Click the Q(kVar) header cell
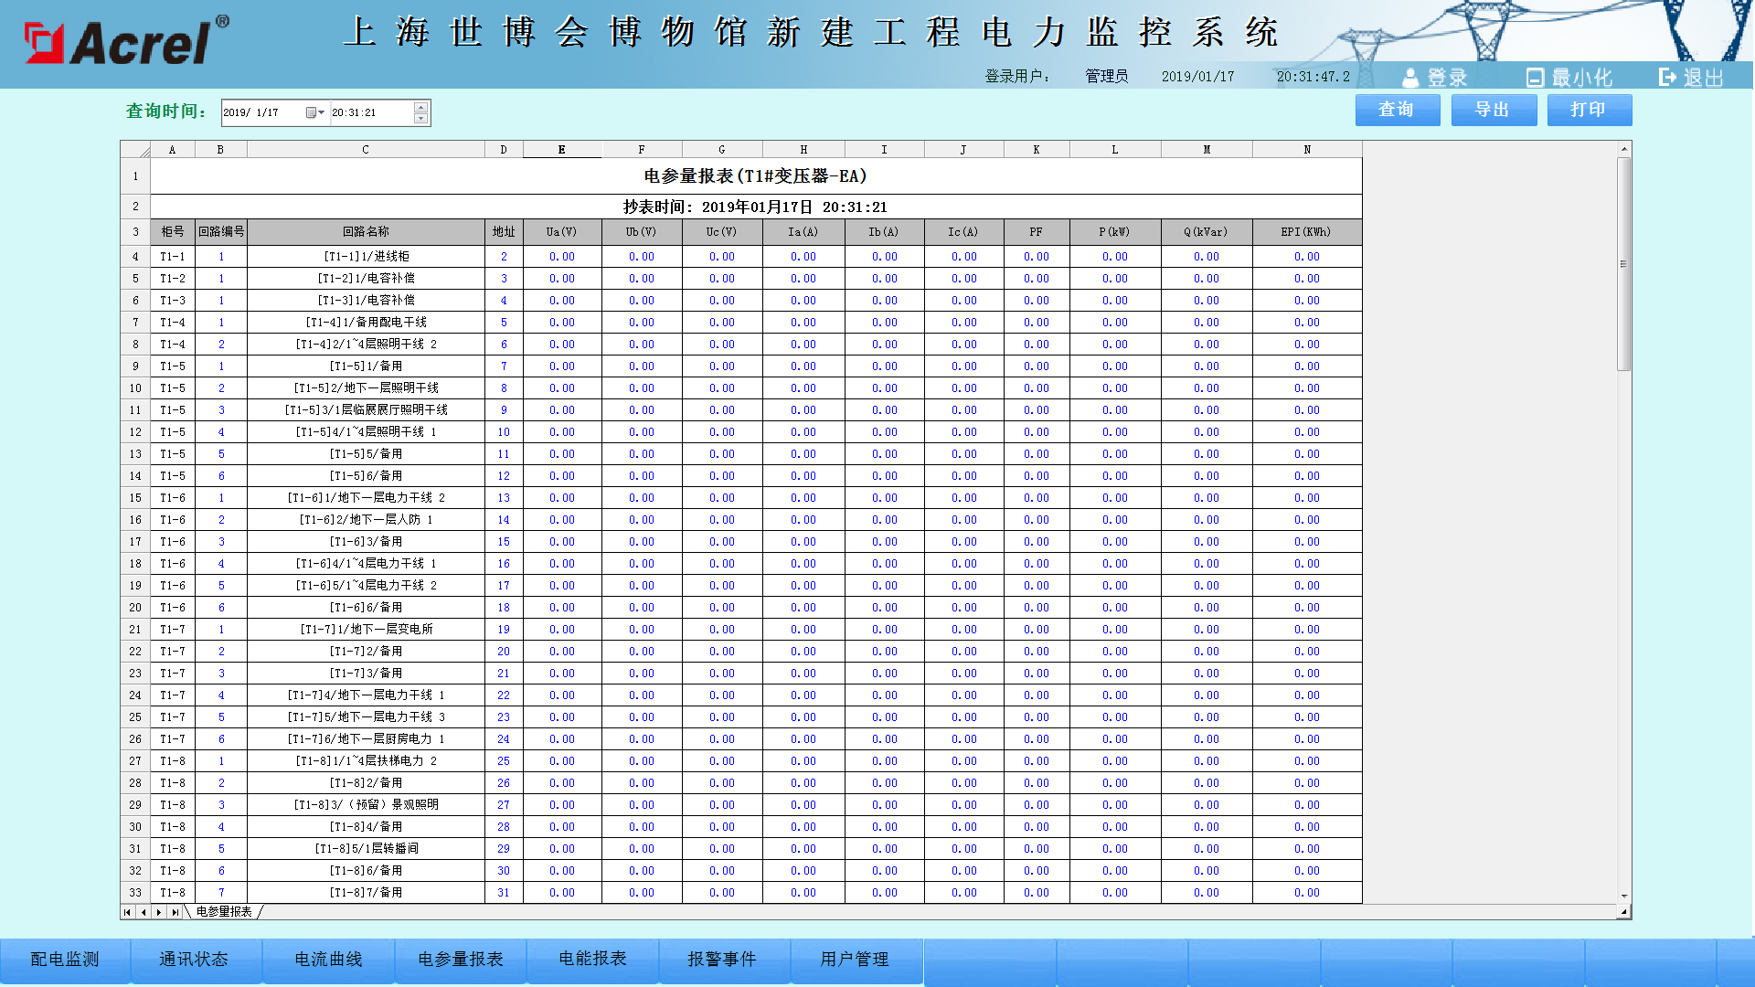The width and height of the screenshot is (1755, 987). [1207, 232]
